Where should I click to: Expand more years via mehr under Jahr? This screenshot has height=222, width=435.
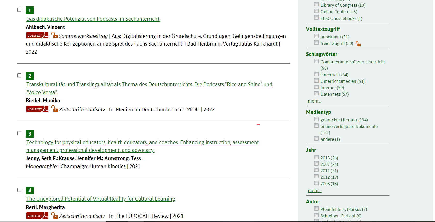(314, 191)
